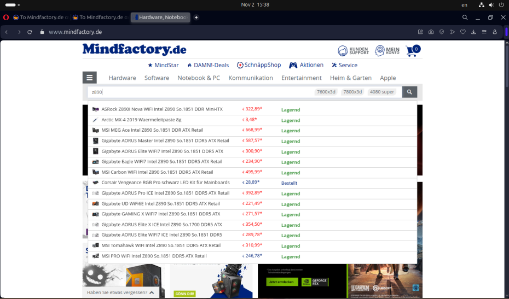Open Hardware menu
Screen dimensions: 509x299
click(123, 78)
